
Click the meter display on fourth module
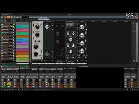[71, 25]
